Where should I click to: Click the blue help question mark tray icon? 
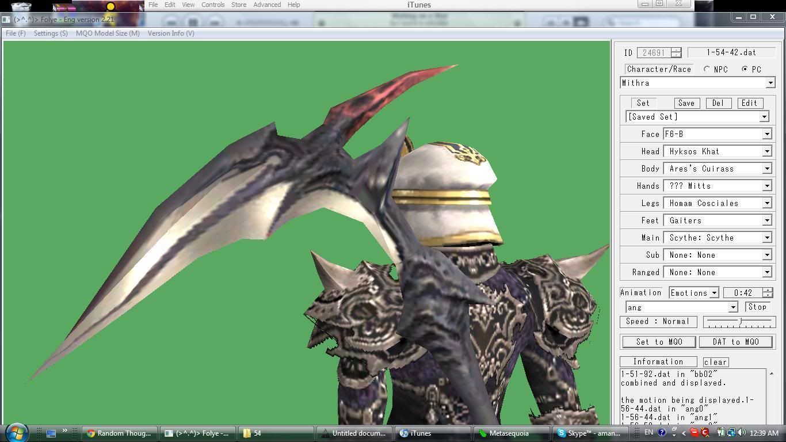click(662, 433)
